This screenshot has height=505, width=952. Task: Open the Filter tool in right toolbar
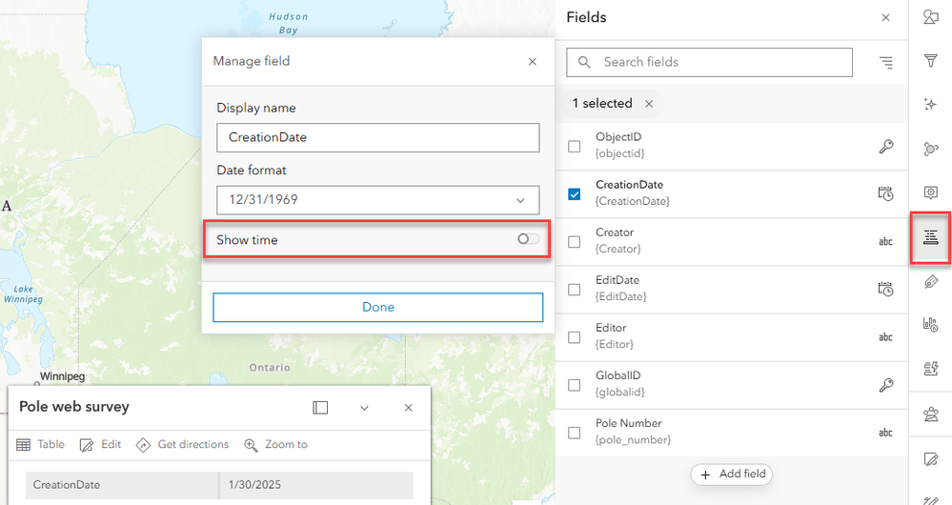tap(931, 61)
